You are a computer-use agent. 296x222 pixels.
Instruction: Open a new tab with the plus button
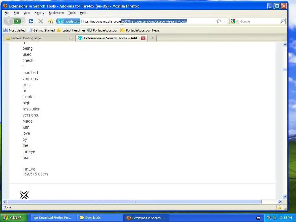coord(152,38)
